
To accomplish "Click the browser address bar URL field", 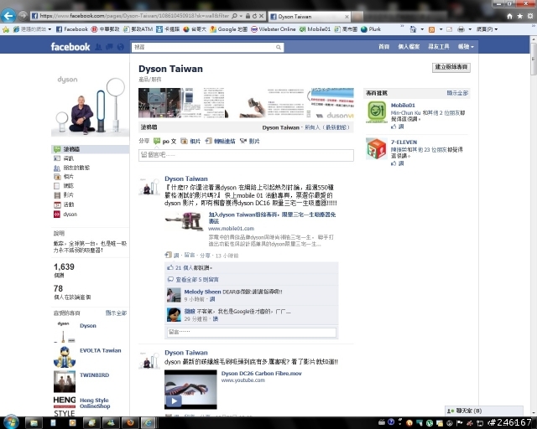I will pyautogui.click(x=134, y=16).
